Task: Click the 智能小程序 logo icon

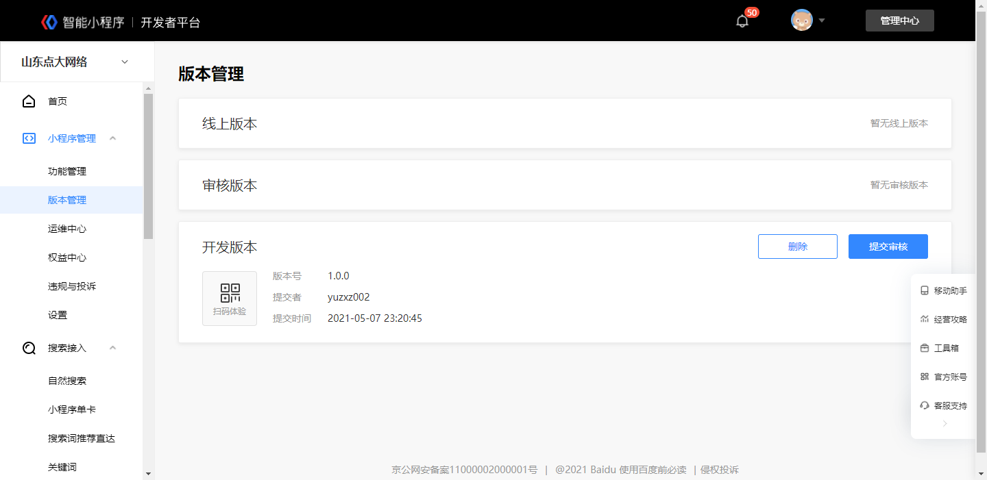Action: pos(49,22)
